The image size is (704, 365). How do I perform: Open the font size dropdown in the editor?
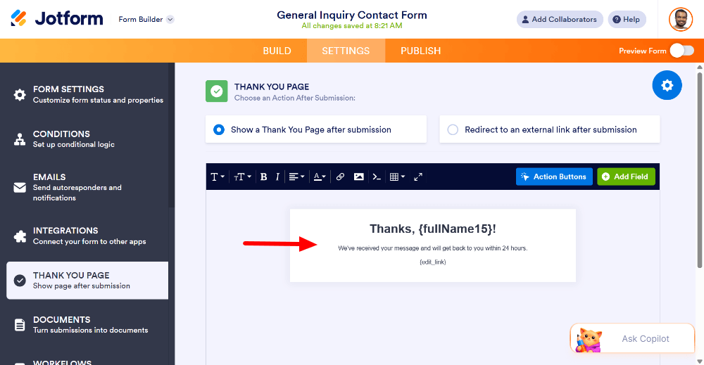tap(242, 177)
